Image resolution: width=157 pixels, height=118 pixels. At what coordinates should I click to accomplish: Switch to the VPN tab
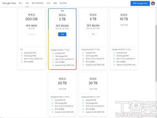[55, 3]
